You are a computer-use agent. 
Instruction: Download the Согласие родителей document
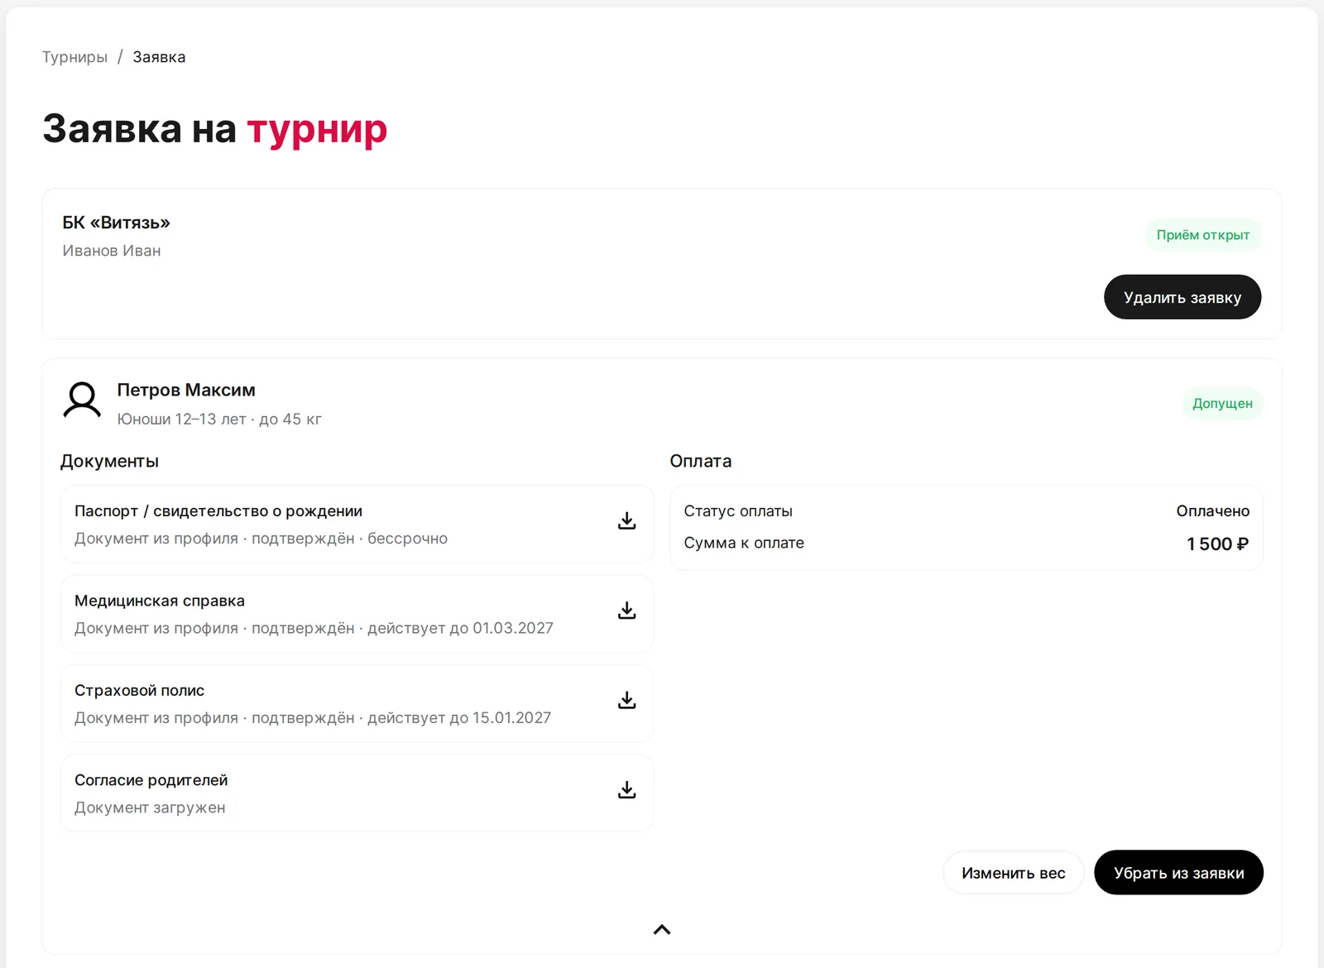click(x=627, y=790)
